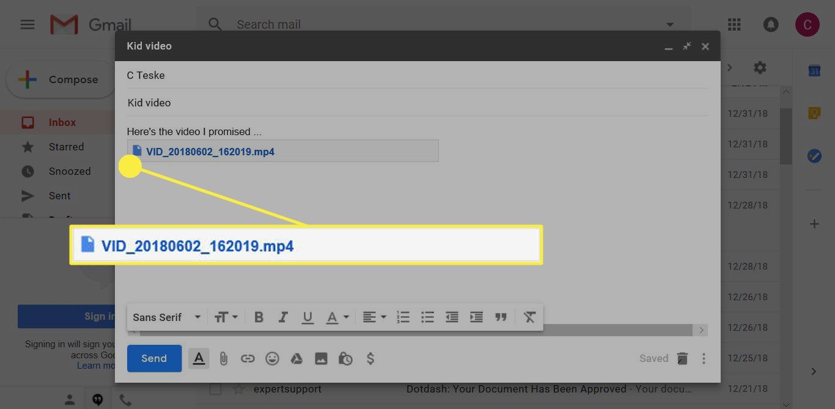Open Hangouts contacts icon
Image resolution: width=835 pixels, height=409 pixels.
click(x=70, y=400)
